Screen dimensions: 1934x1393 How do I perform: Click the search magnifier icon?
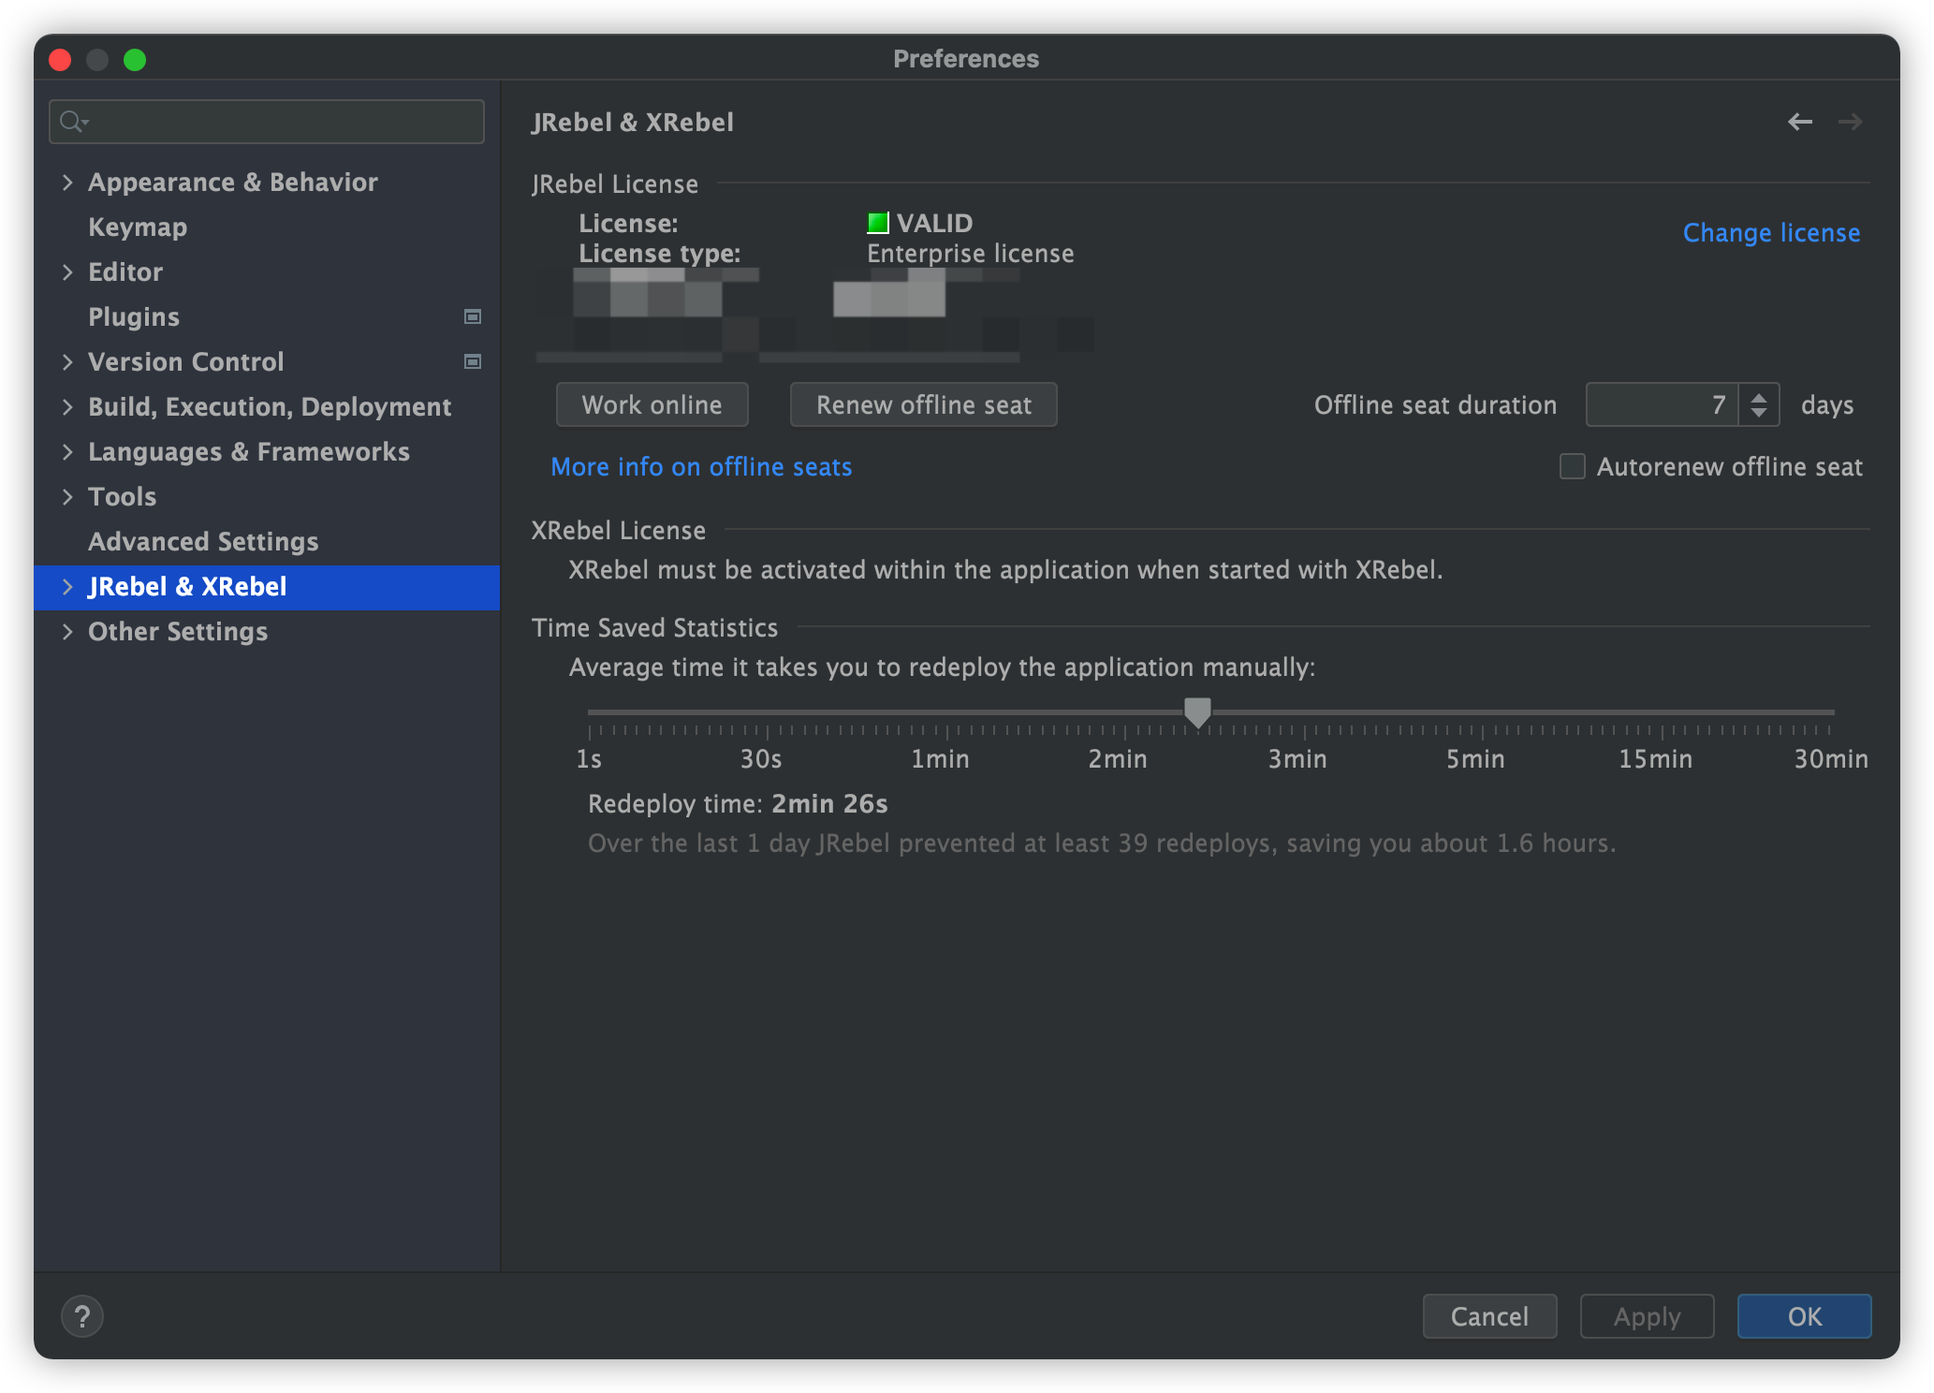tap(71, 122)
